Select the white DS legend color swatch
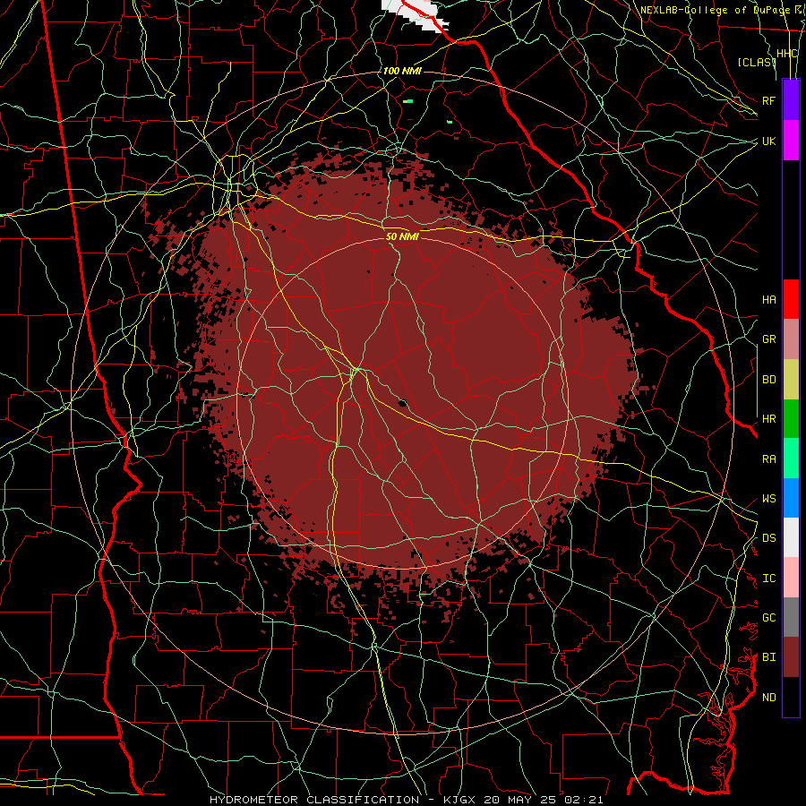The image size is (806, 806). [791, 537]
